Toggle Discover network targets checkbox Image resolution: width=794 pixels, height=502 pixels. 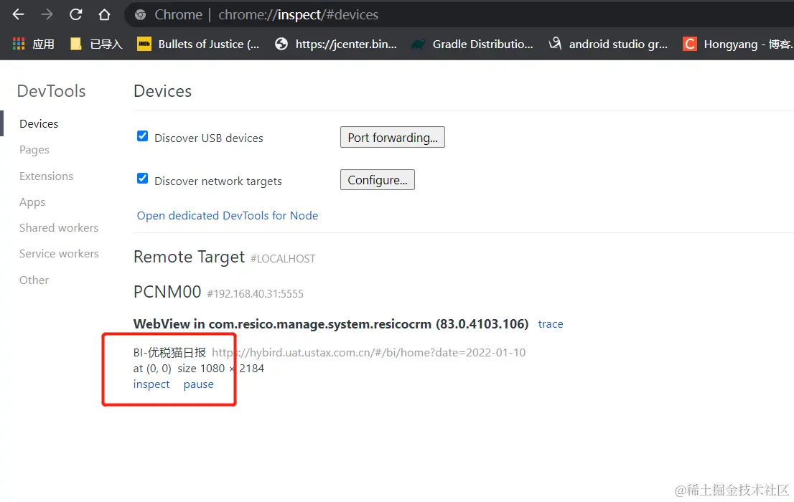(x=142, y=179)
